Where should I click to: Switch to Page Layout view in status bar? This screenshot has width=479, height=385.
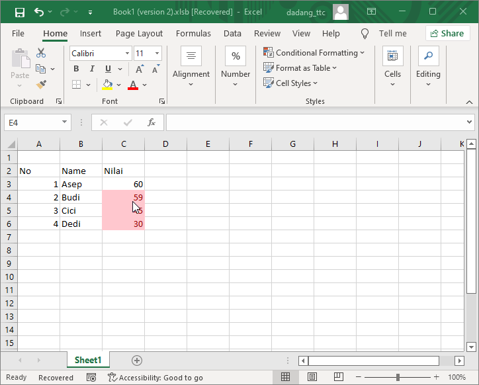pyautogui.click(x=310, y=377)
